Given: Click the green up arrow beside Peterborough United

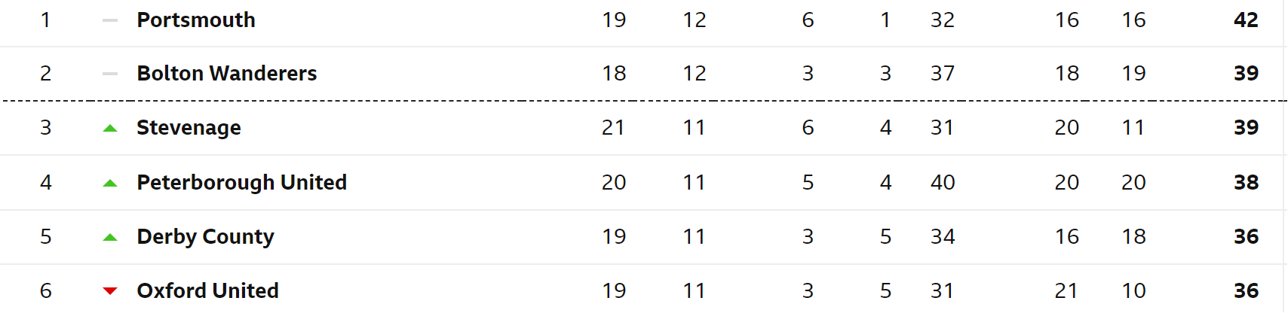Looking at the screenshot, I should tap(110, 183).
